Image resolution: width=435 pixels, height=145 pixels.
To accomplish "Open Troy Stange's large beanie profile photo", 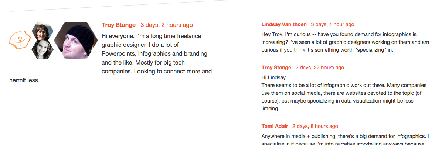I will pyautogui.click(x=76, y=40).
